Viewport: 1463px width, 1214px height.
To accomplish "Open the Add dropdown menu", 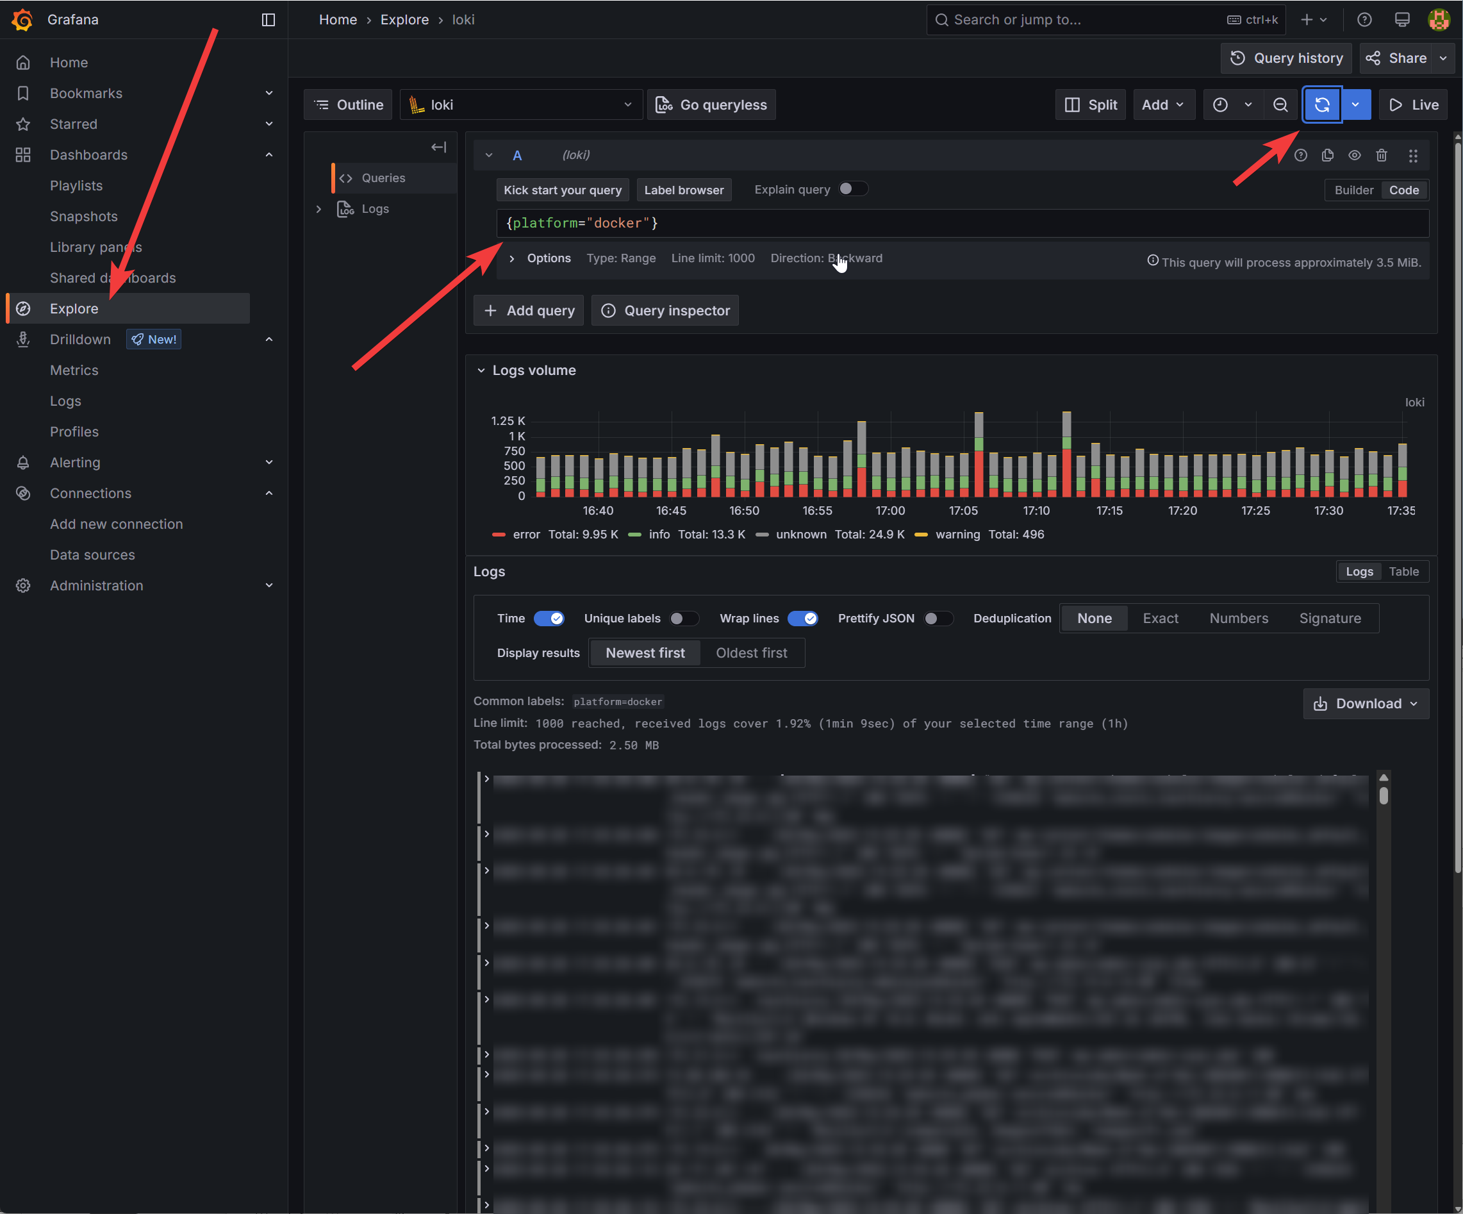I will [1164, 104].
